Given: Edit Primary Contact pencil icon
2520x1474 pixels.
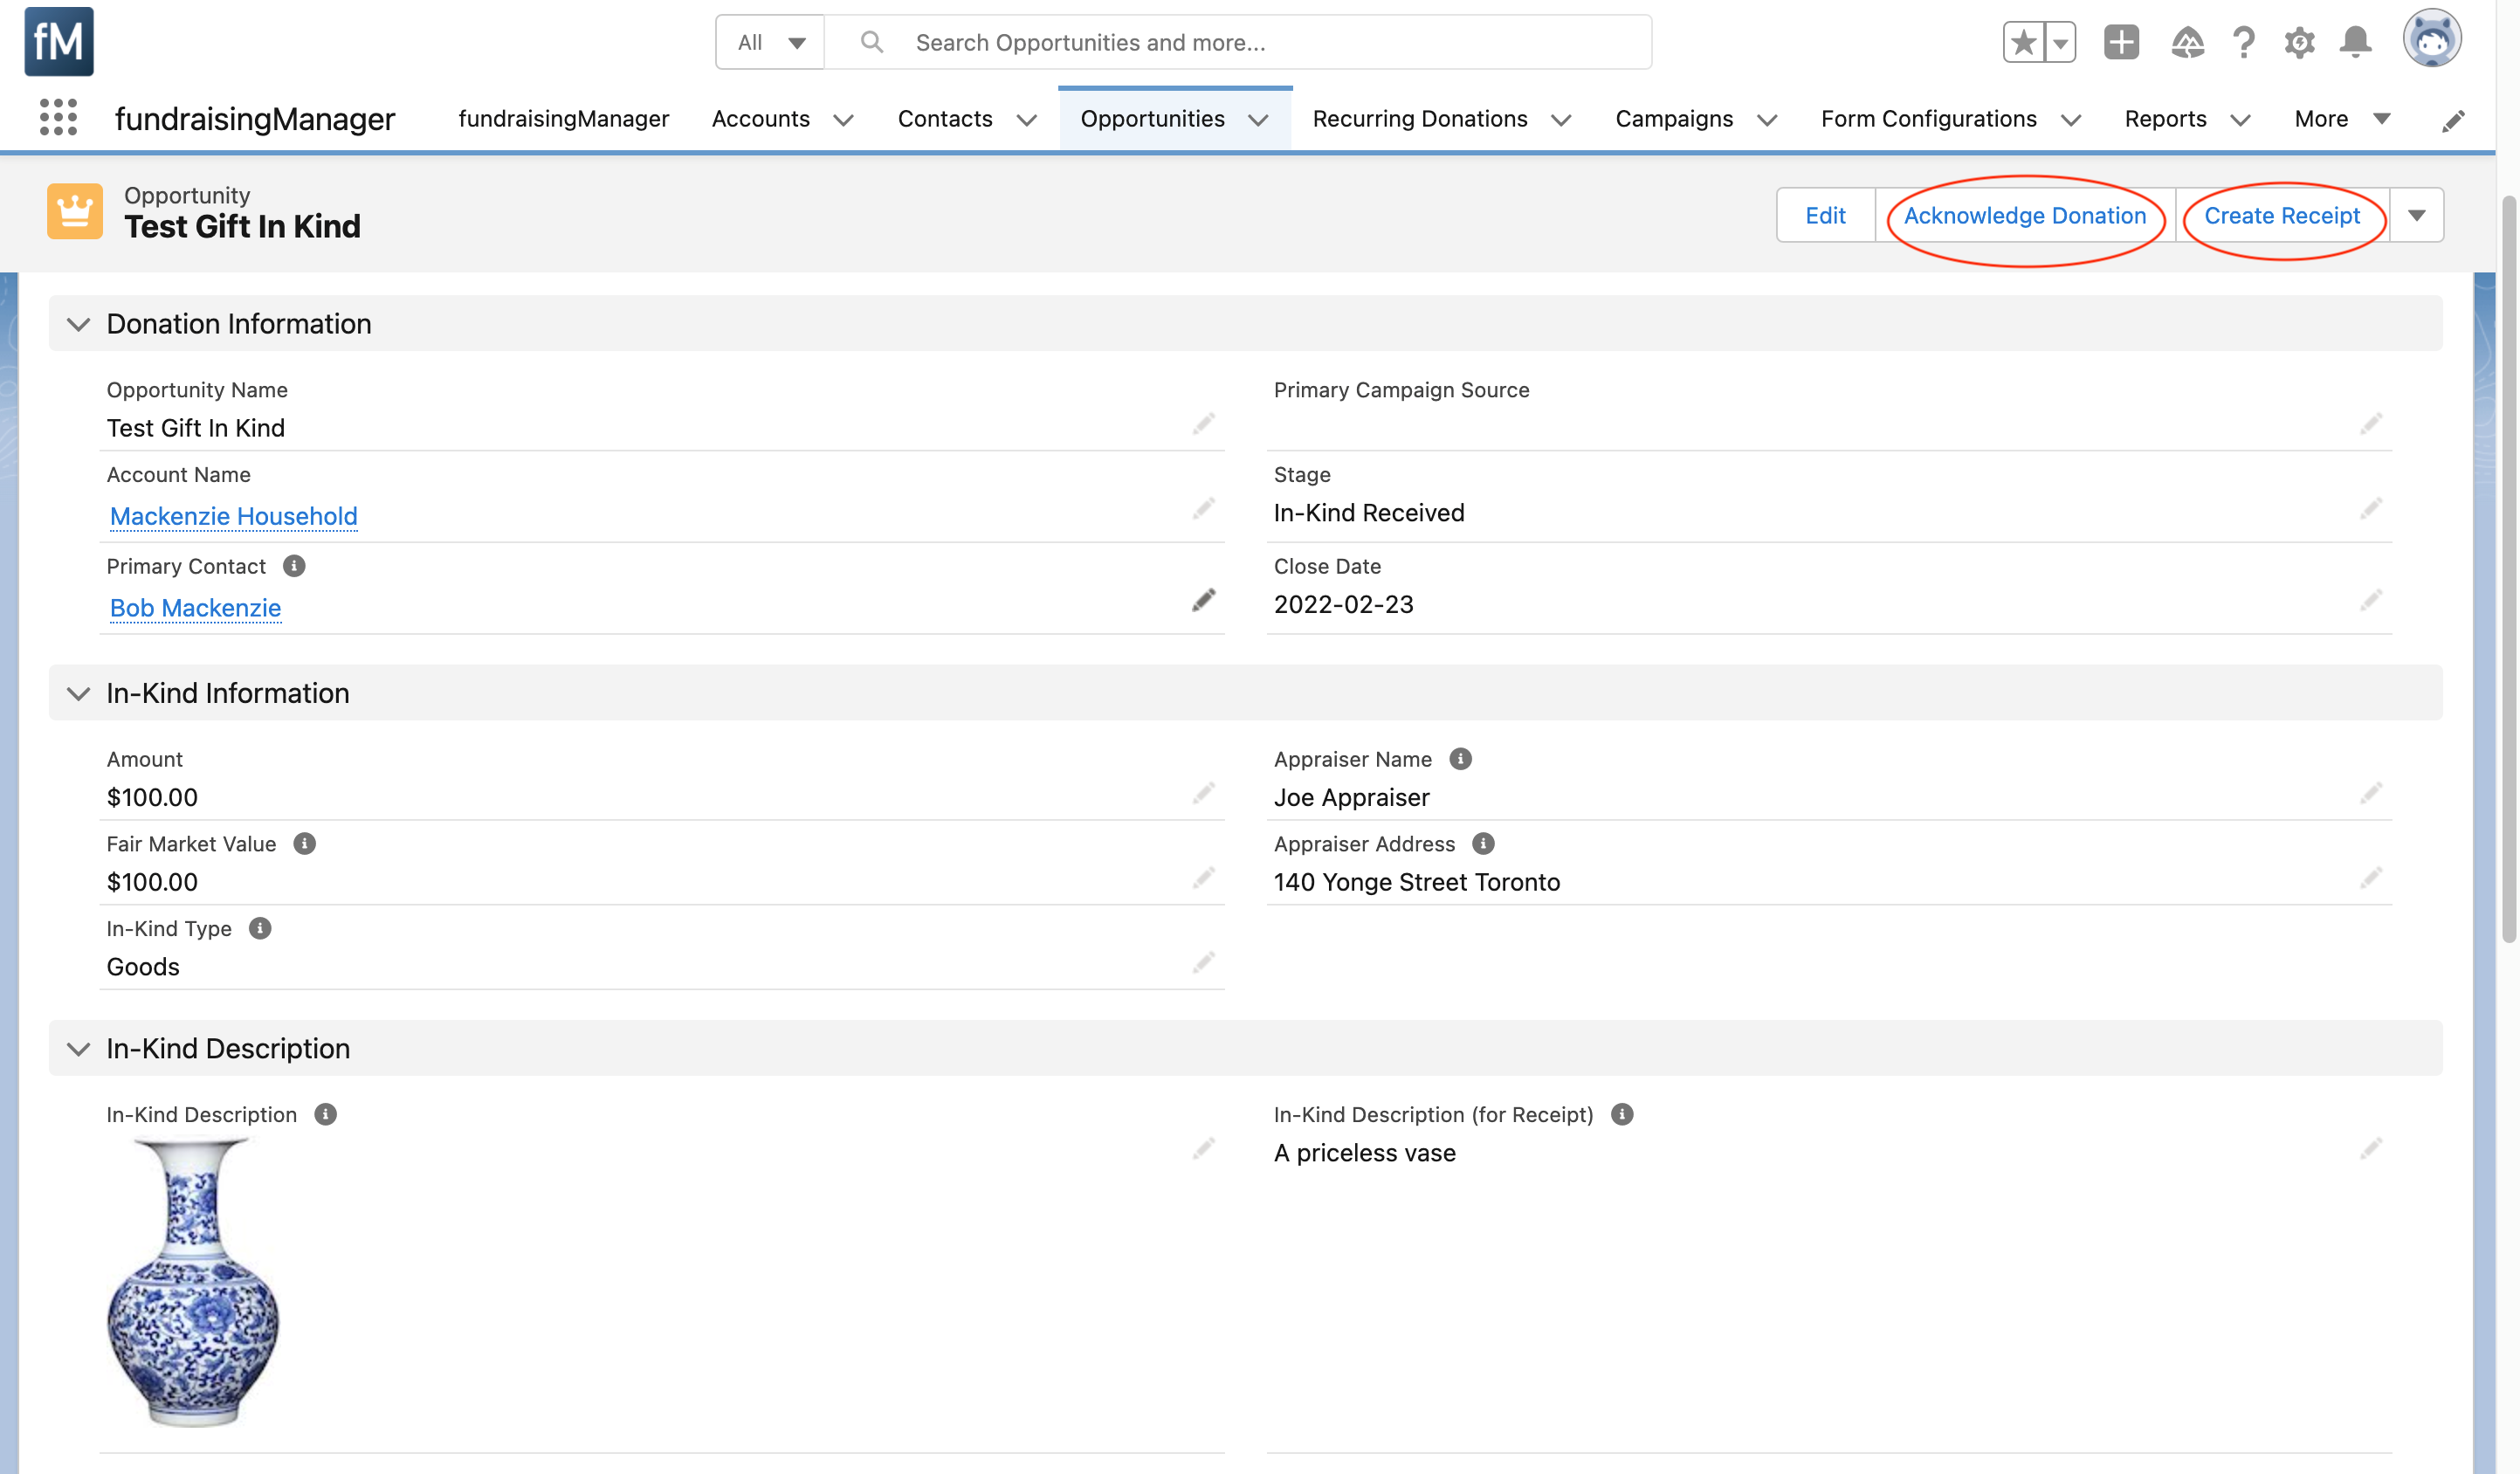Looking at the screenshot, I should [1204, 600].
